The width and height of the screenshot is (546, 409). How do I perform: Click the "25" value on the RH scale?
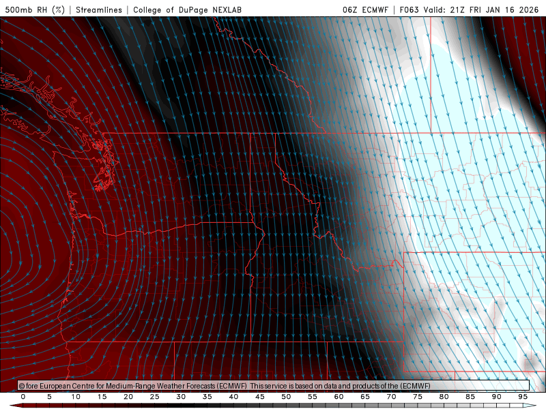[155, 397]
